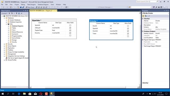The width and height of the screenshot is (170, 96).
Task: Select XEvent Profiler node
Action: [12, 60]
